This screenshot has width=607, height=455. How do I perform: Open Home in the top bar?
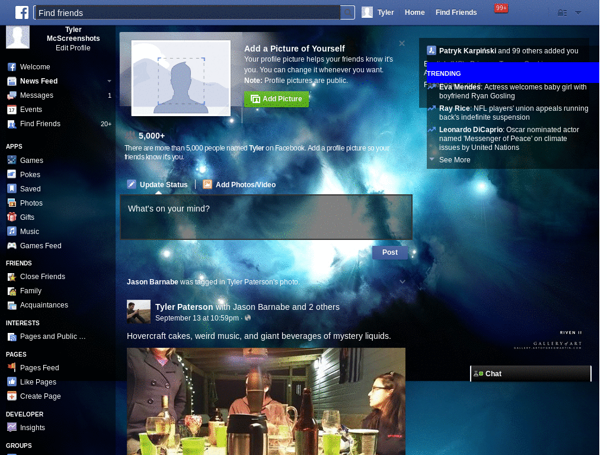click(x=414, y=12)
